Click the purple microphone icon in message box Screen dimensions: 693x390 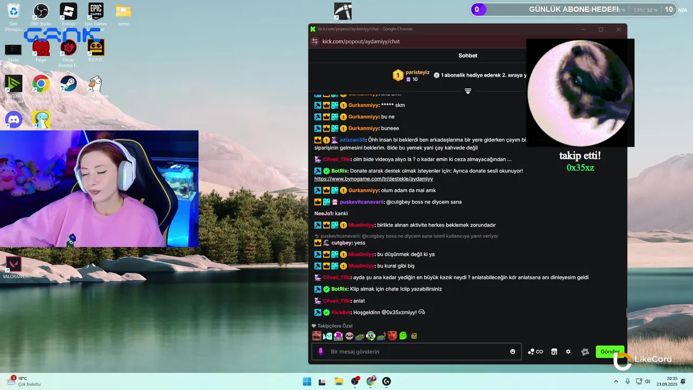321,352
